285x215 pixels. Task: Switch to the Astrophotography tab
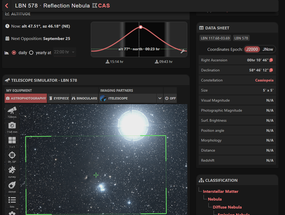26,98
